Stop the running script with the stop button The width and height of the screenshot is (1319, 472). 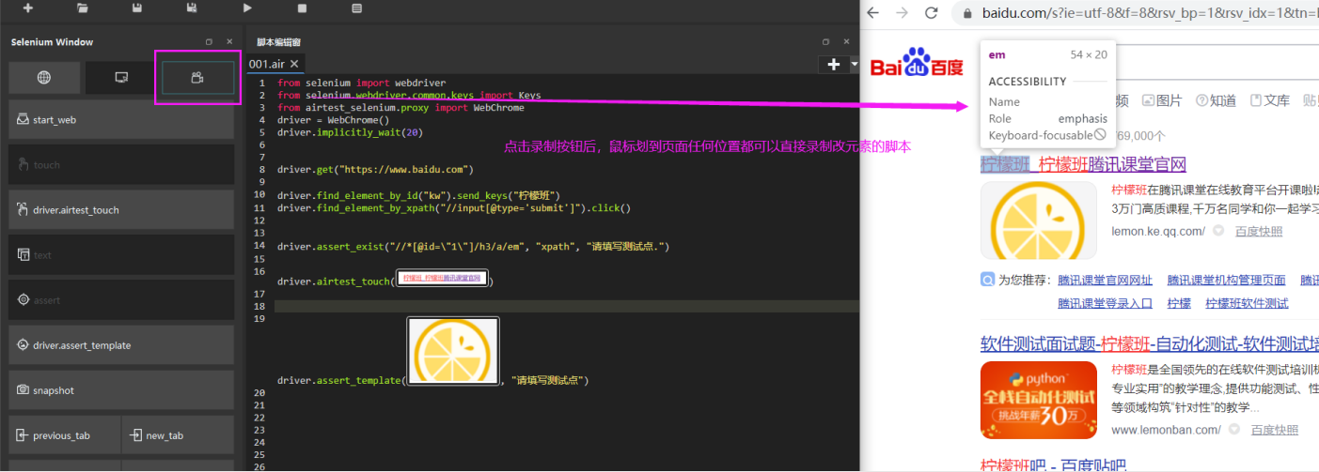[x=302, y=8]
